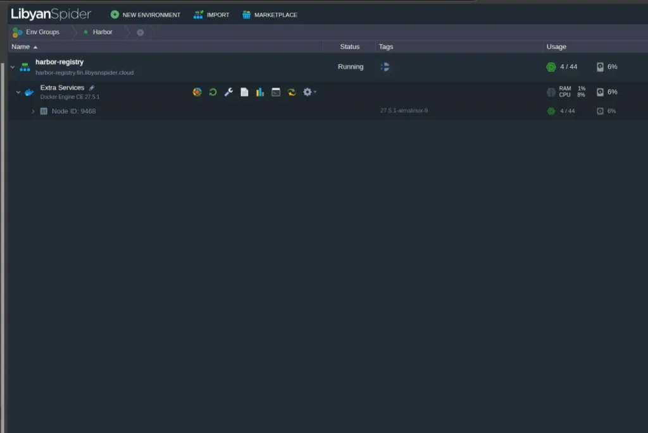The height and width of the screenshot is (433, 648).
Task: Sort by the Name column header
Action: 21,47
